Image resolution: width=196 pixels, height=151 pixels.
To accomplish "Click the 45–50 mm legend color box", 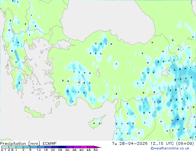I will tap(91, 147).
